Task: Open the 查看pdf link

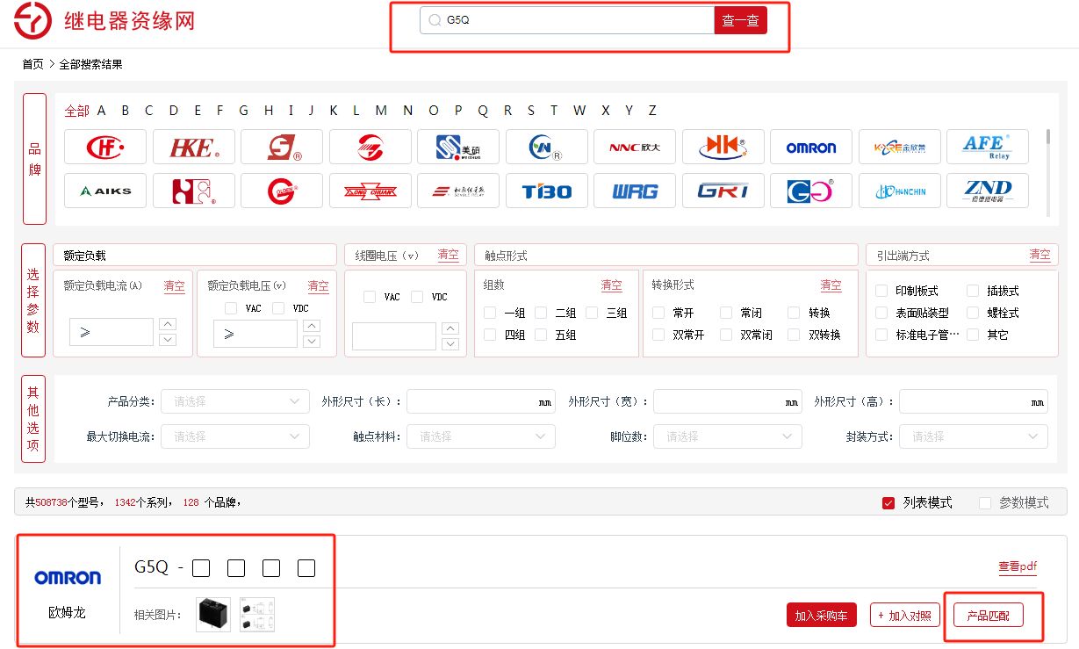Action: [x=1017, y=566]
